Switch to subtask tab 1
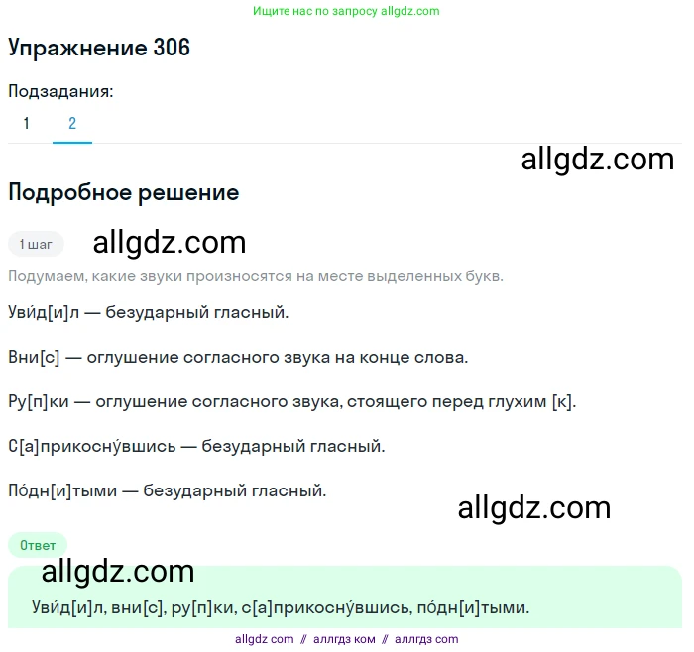The image size is (694, 652). [x=27, y=123]
